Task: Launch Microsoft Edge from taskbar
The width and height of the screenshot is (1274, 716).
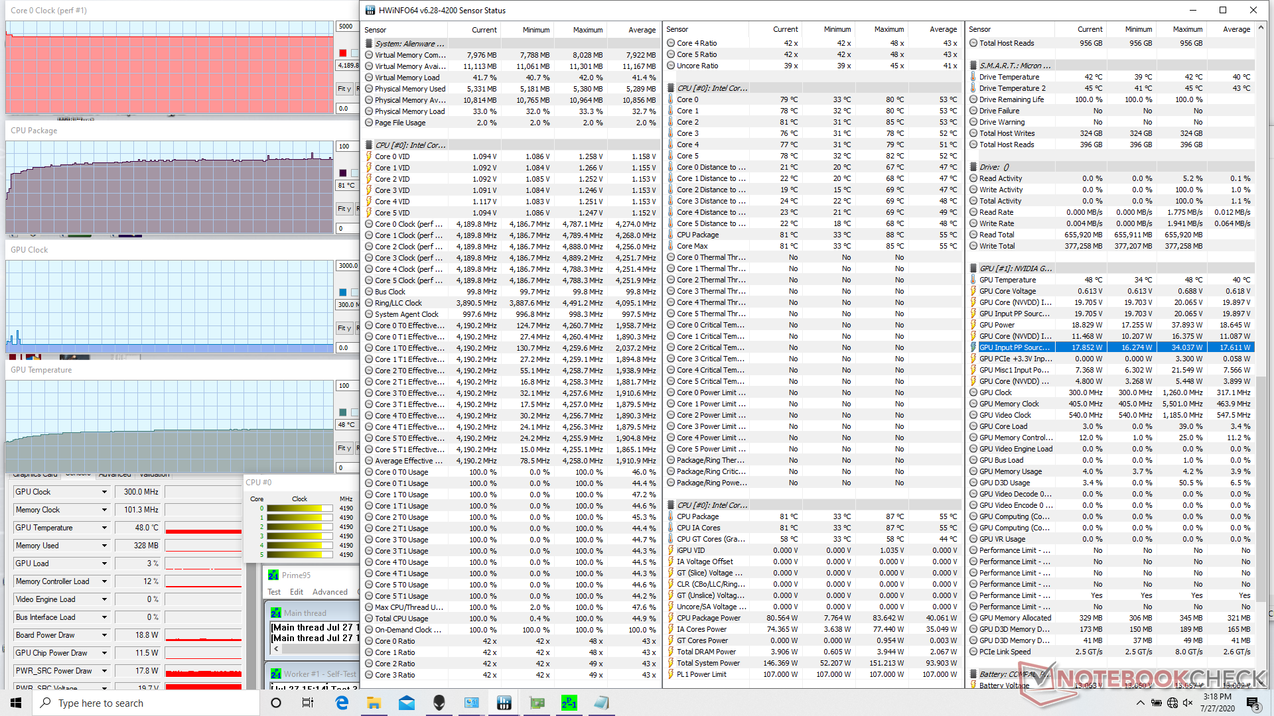Action: tap(342, 703)
